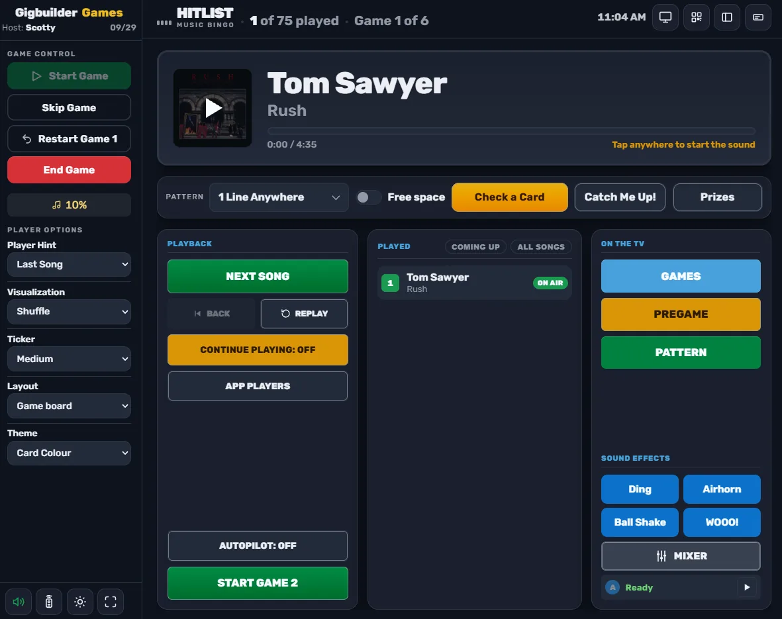
Task: Open the QR code icon in header
Action: click(x=696, y=17)
